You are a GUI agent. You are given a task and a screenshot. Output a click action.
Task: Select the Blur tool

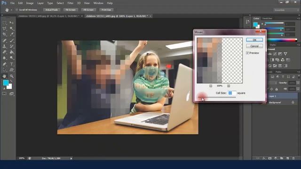pos(4,58)
